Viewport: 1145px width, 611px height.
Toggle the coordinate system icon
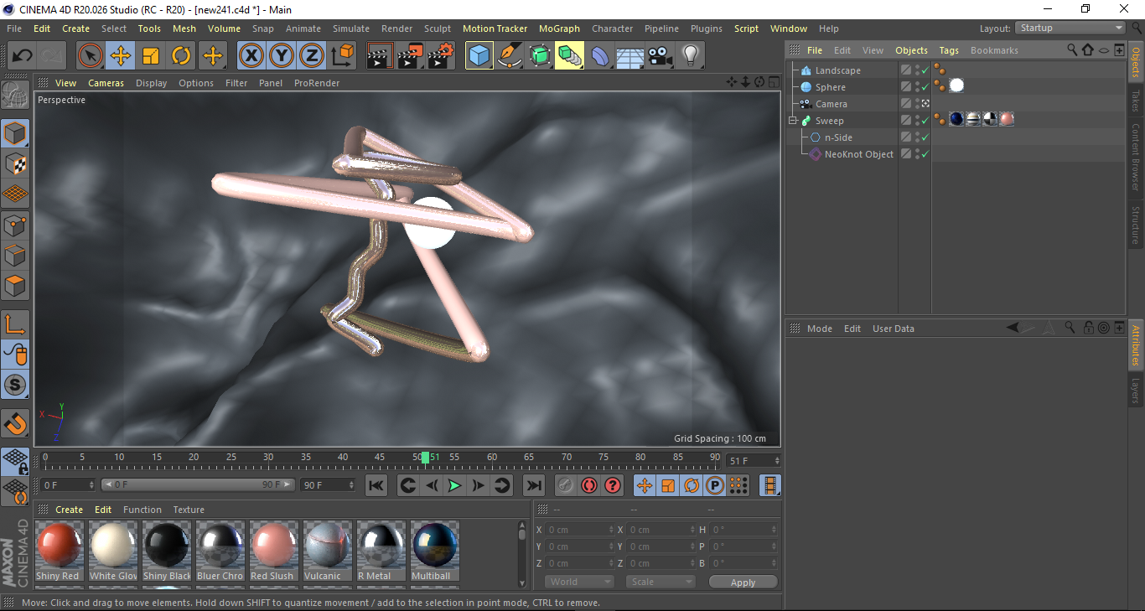[342, 56]
